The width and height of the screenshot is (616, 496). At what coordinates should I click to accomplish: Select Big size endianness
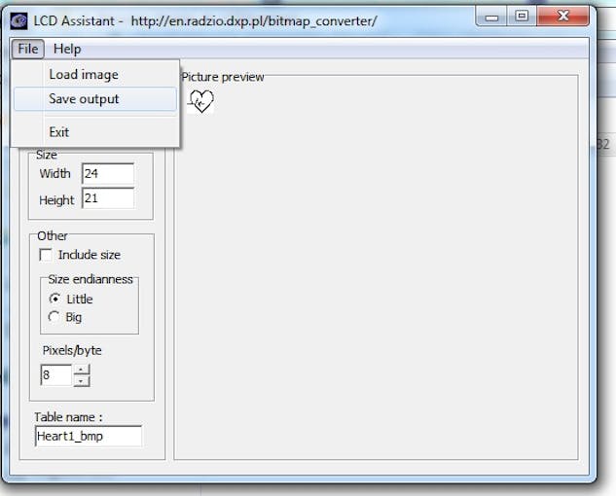click(54, 316)
